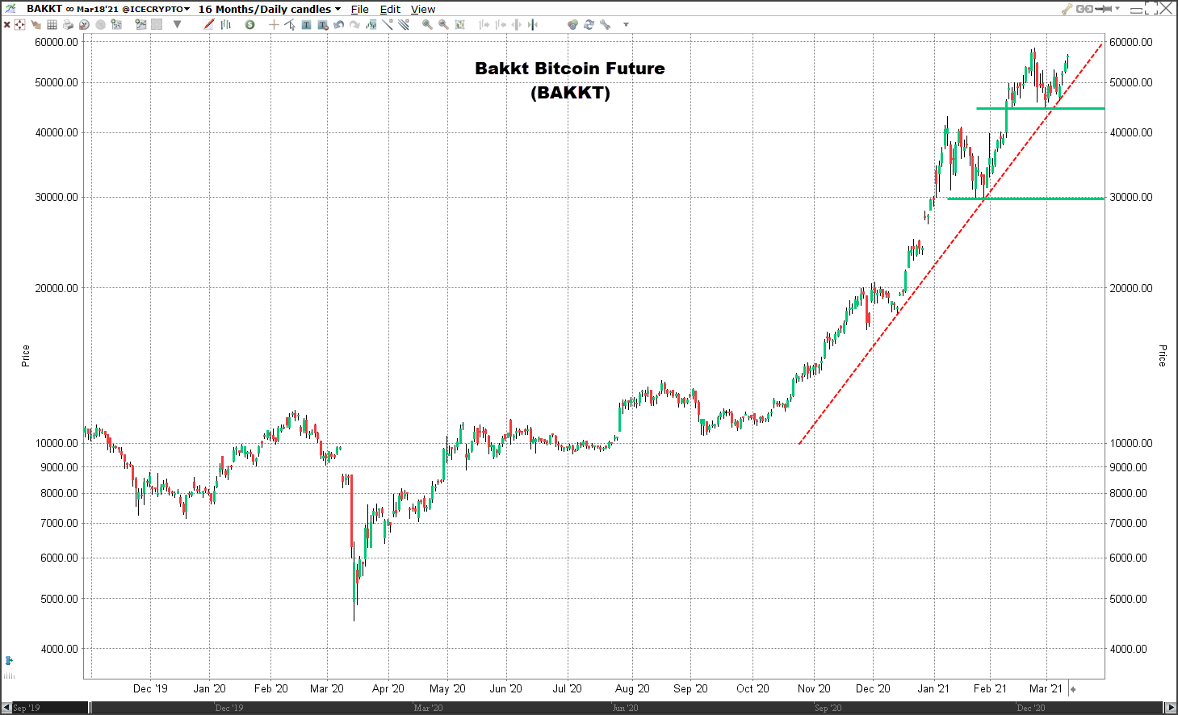This screenshot has height=715, width=1178.
Task: Select the parallel channel lines tool
Action: point(404,24)
